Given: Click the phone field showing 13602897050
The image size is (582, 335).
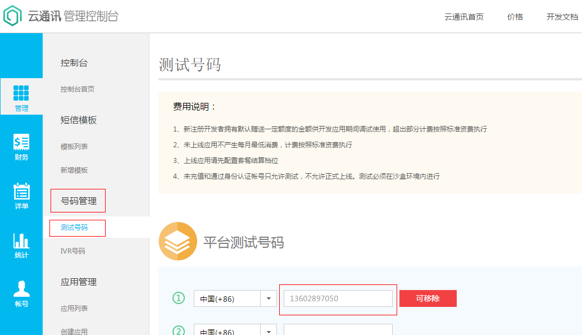Looking at the screenshot, I should tap(338, 298).
